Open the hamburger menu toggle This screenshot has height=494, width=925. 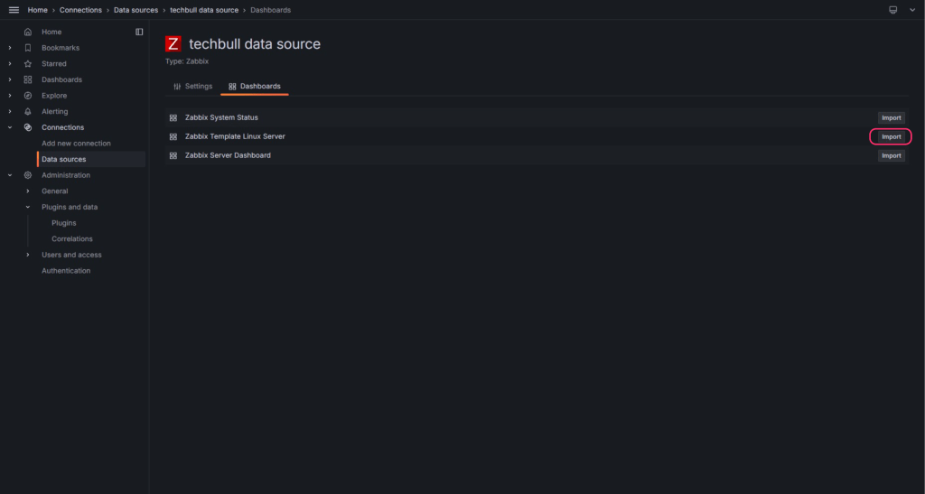pyautogui.click(x=14, y=10)
